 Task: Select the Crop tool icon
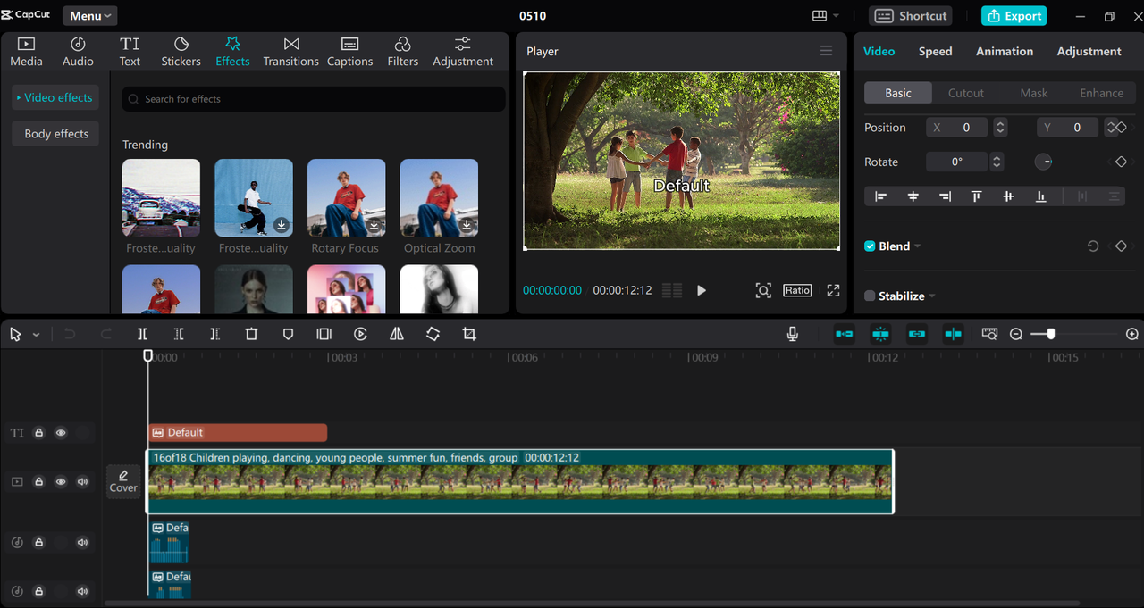tap(469, 334)
